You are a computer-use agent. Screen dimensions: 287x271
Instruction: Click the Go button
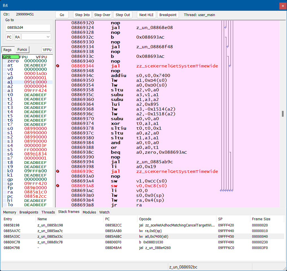click(62, 15)
